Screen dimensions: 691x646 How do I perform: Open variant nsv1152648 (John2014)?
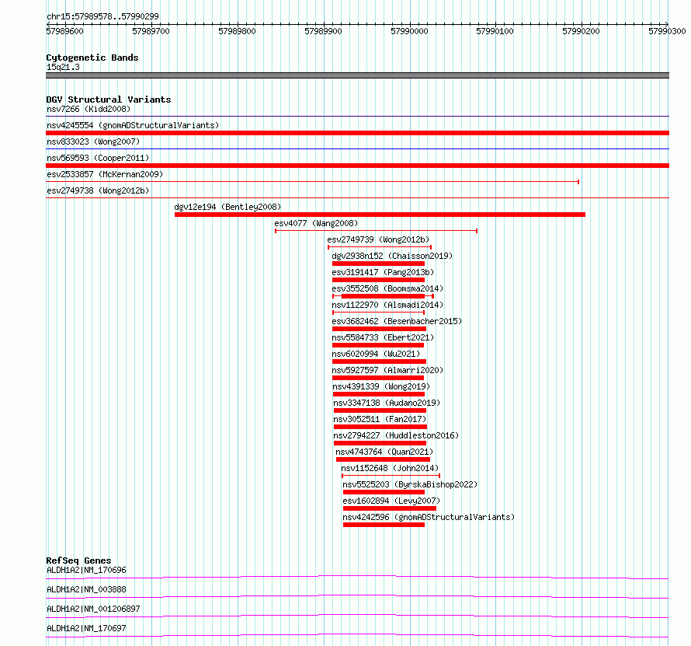pyautogui.click(x=390, y=468)
